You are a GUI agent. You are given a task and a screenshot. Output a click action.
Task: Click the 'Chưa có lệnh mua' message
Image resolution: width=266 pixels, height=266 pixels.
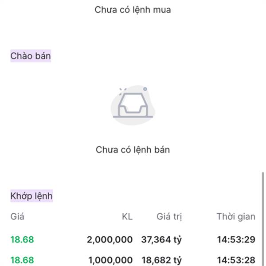[133, 10]
